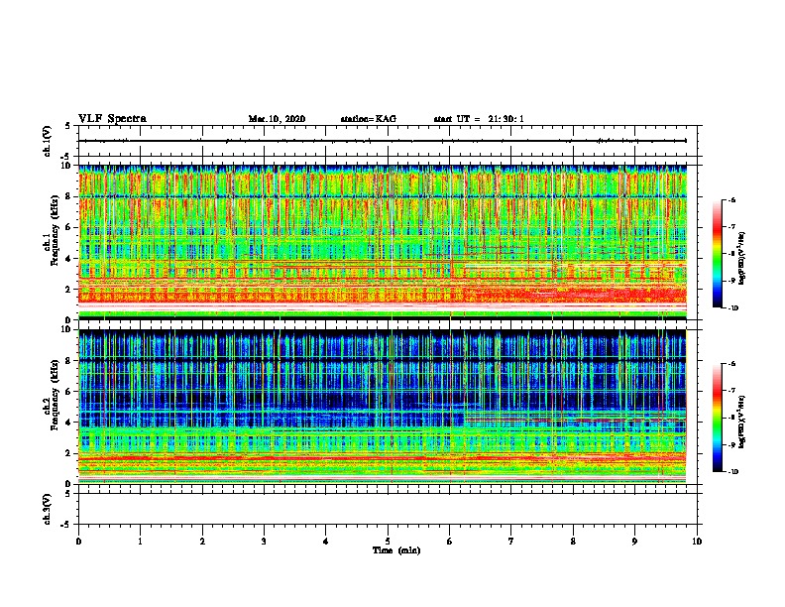This screenshot has height=607, width=785.
Task: Click the "-6" label on ch.2 color scale
Action: 731,364
